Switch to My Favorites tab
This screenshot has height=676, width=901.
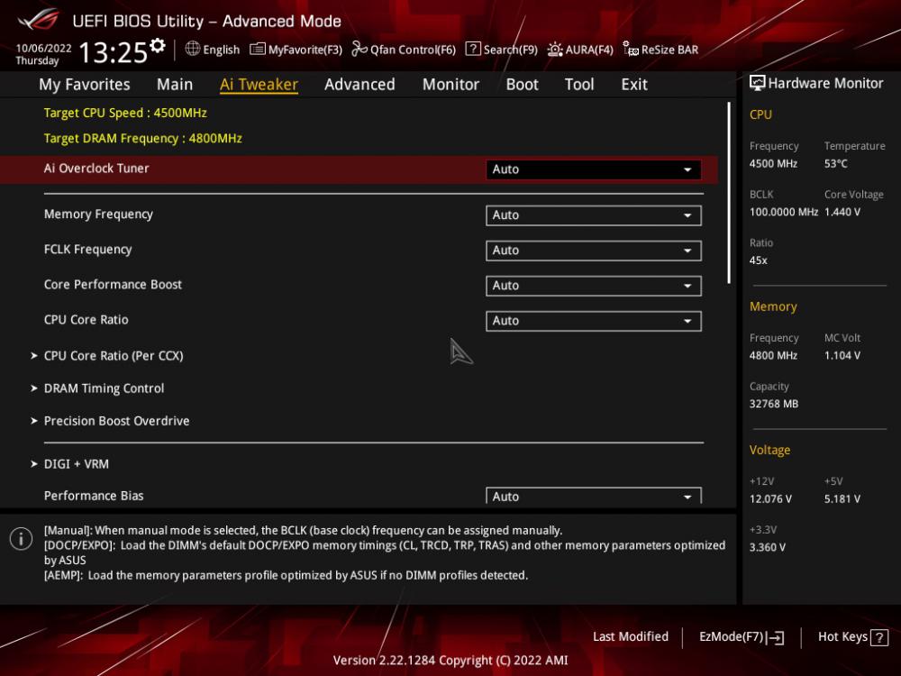pos(85,85)
